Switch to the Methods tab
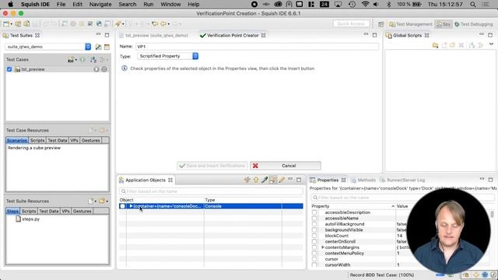 363,180
